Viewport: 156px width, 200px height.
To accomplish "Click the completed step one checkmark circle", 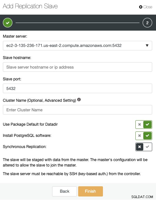I will point(8,23).
